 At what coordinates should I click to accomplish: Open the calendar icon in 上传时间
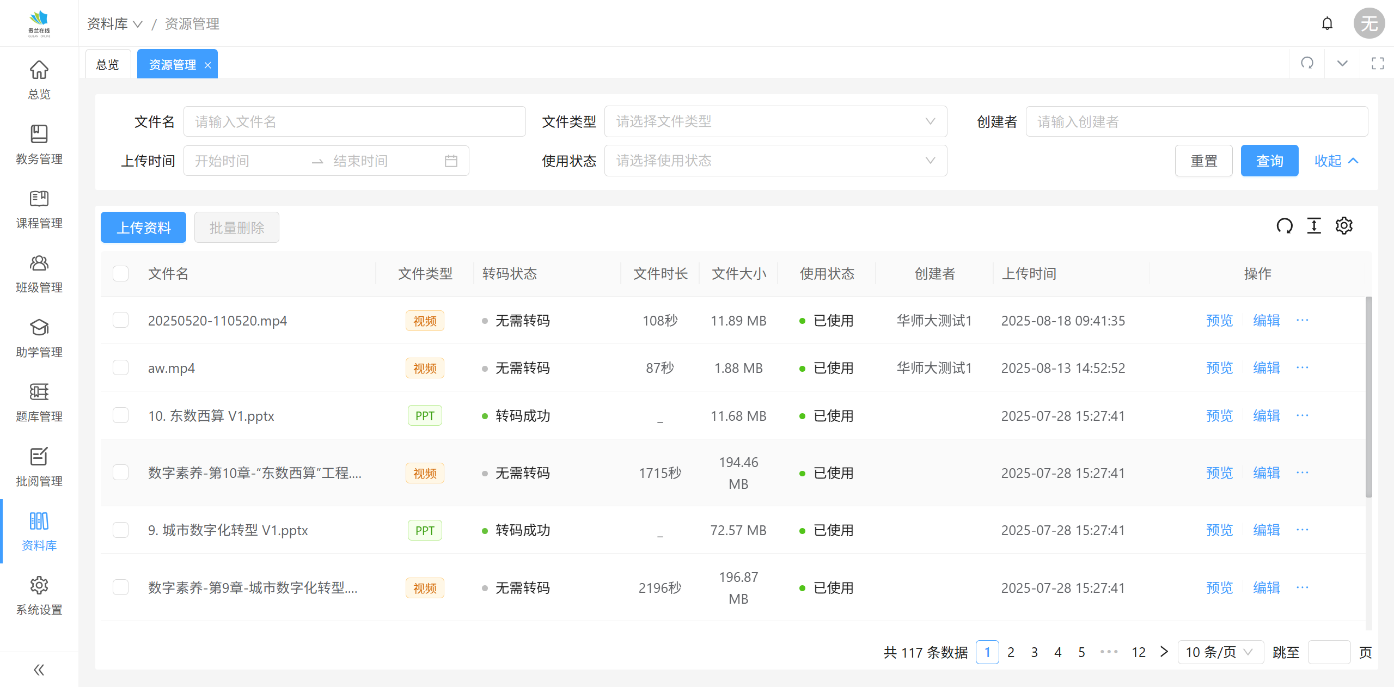451,161
